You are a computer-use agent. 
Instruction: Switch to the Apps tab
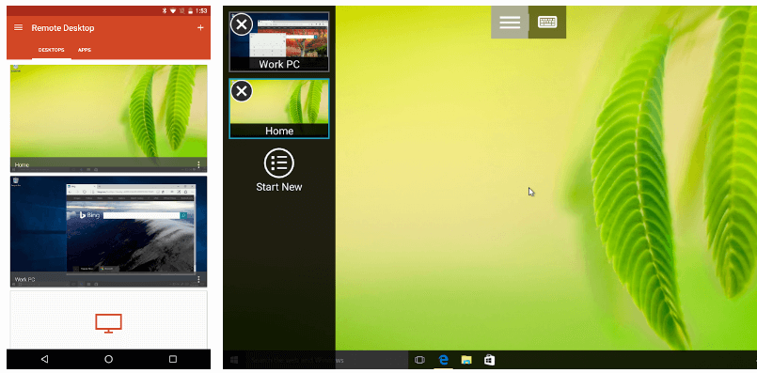point(85,50)
